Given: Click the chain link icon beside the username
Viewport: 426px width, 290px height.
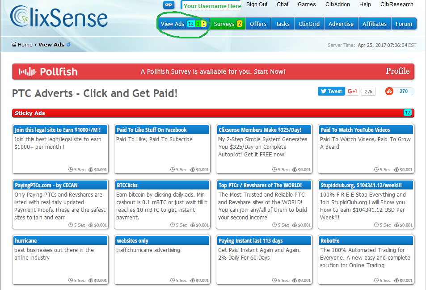Looking at the screenshot, I should click(x=169, y=4).
